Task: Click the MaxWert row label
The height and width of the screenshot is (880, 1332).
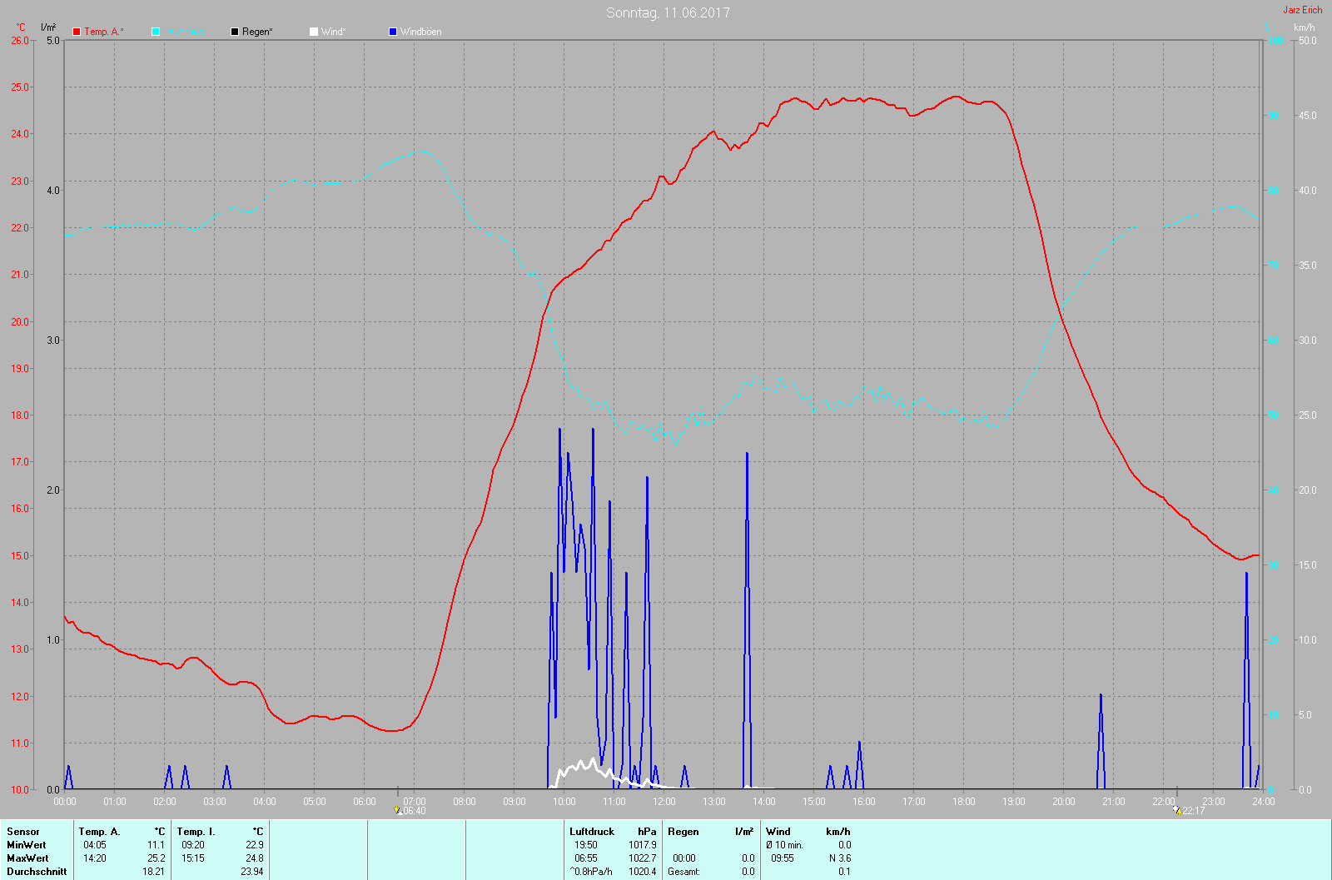Action: click(27, 858)
